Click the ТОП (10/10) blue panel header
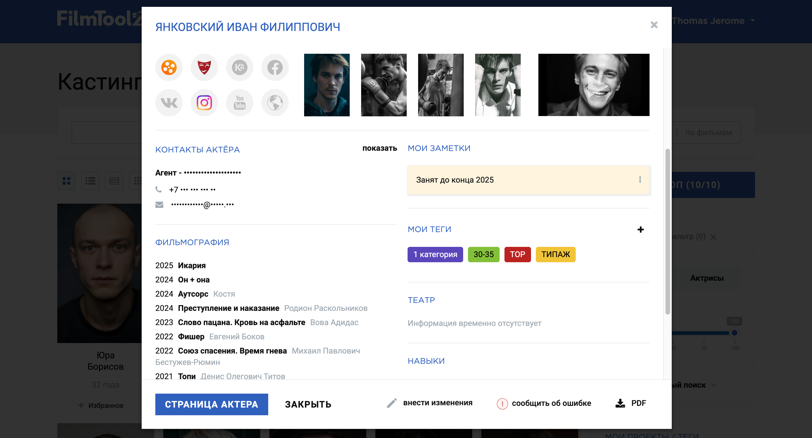 713,185
